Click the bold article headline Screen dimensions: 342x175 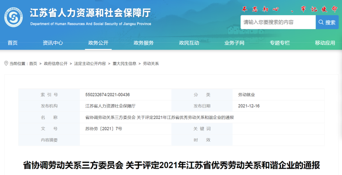[x=171, y=165]
